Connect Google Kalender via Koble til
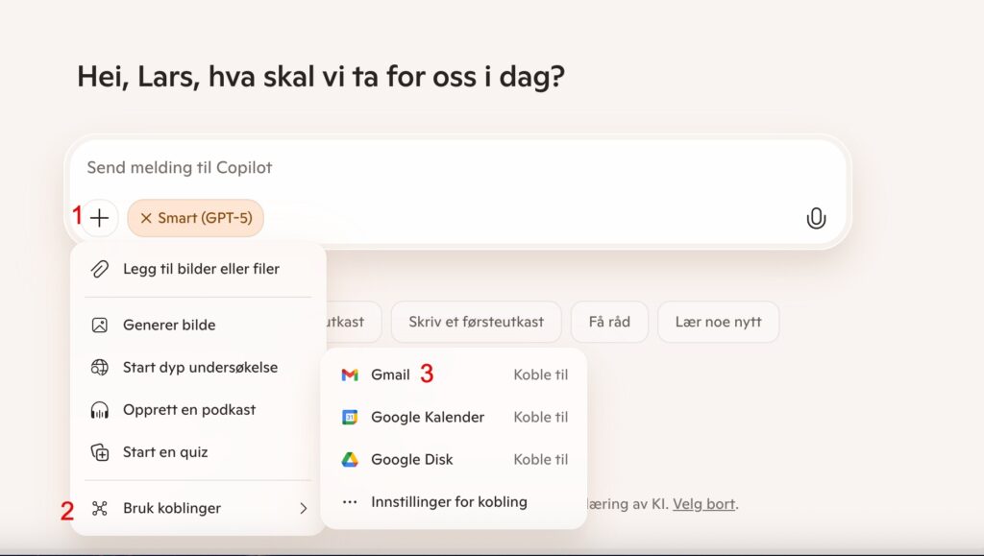This screenshot has height=556, width=984. (x=541, y=417)
